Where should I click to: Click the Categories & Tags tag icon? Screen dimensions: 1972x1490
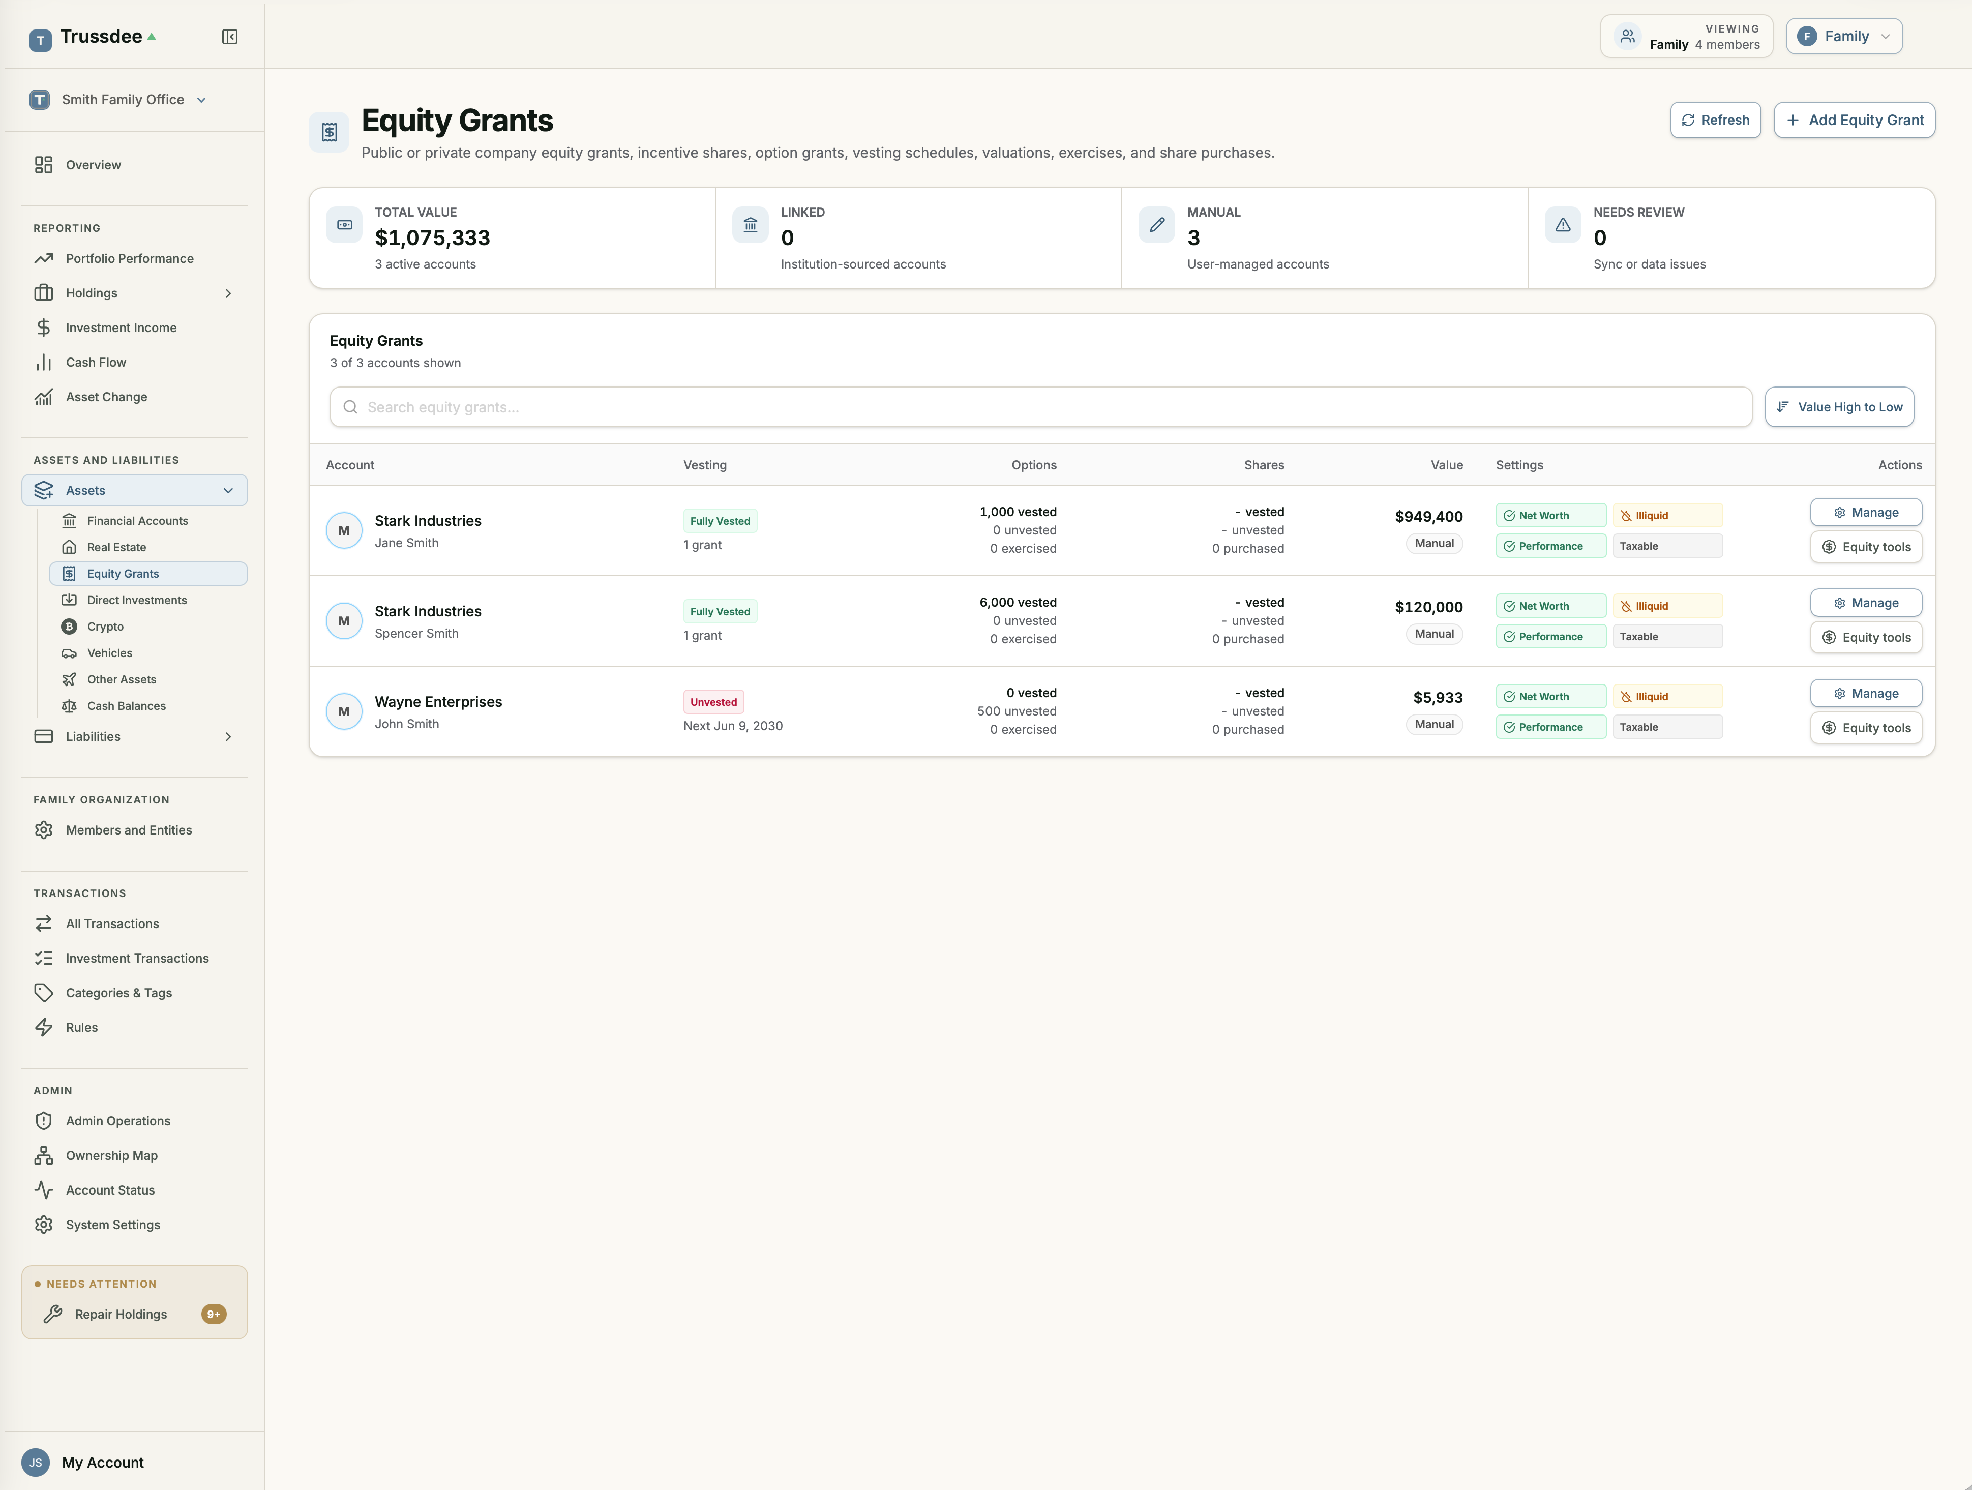click(x=44, y=993)
